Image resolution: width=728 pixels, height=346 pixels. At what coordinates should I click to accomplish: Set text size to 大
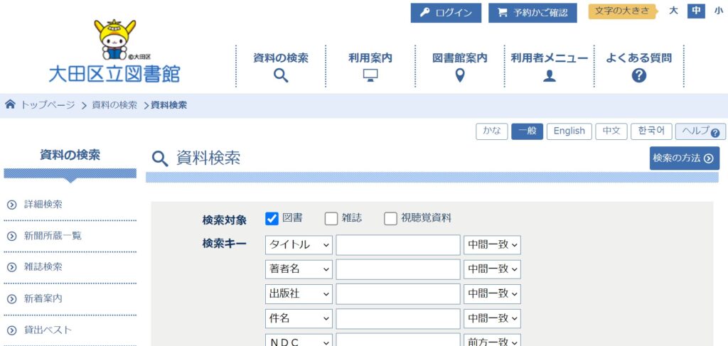click(x=673, y=11)
